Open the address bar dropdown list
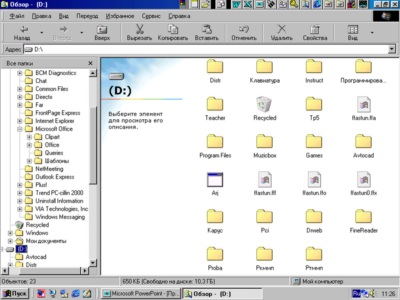This screenshot has height=300, width=400. [x=392, y=49]
